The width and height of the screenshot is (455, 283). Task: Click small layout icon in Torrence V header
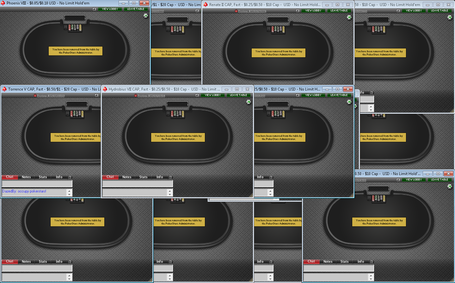coord(96,95)
